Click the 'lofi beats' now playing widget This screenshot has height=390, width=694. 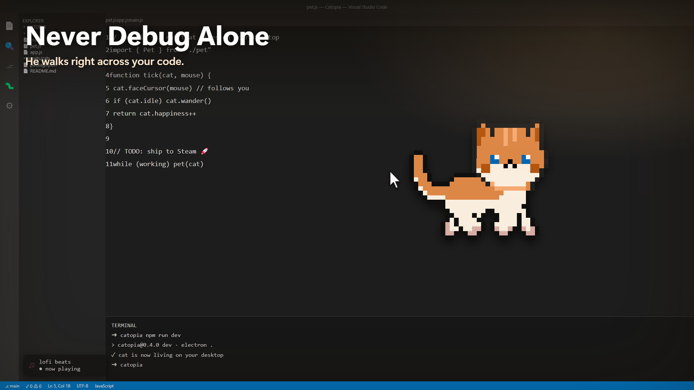point(64,365)
